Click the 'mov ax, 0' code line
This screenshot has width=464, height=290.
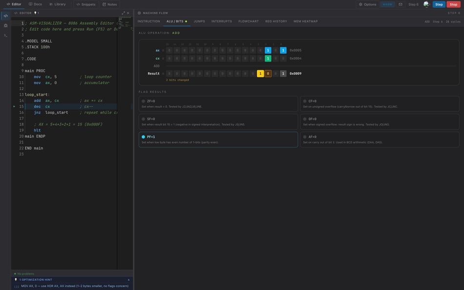71,83
